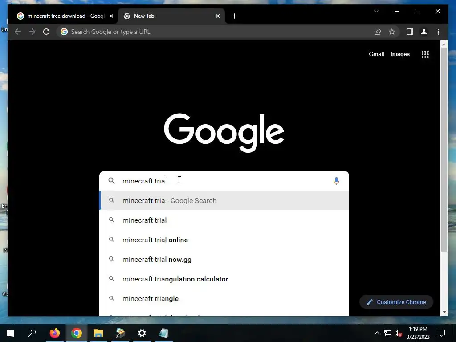Open the Chrome side panel
Screen dimensions: 456x342
click(x=410, y=32)
